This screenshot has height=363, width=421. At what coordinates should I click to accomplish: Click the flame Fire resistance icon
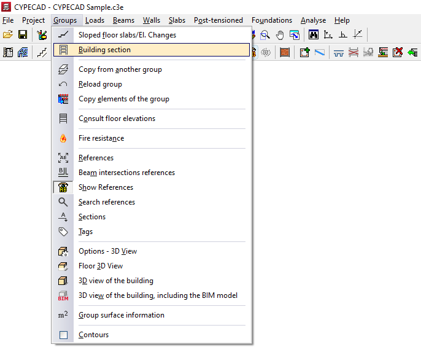click(63, 138)
